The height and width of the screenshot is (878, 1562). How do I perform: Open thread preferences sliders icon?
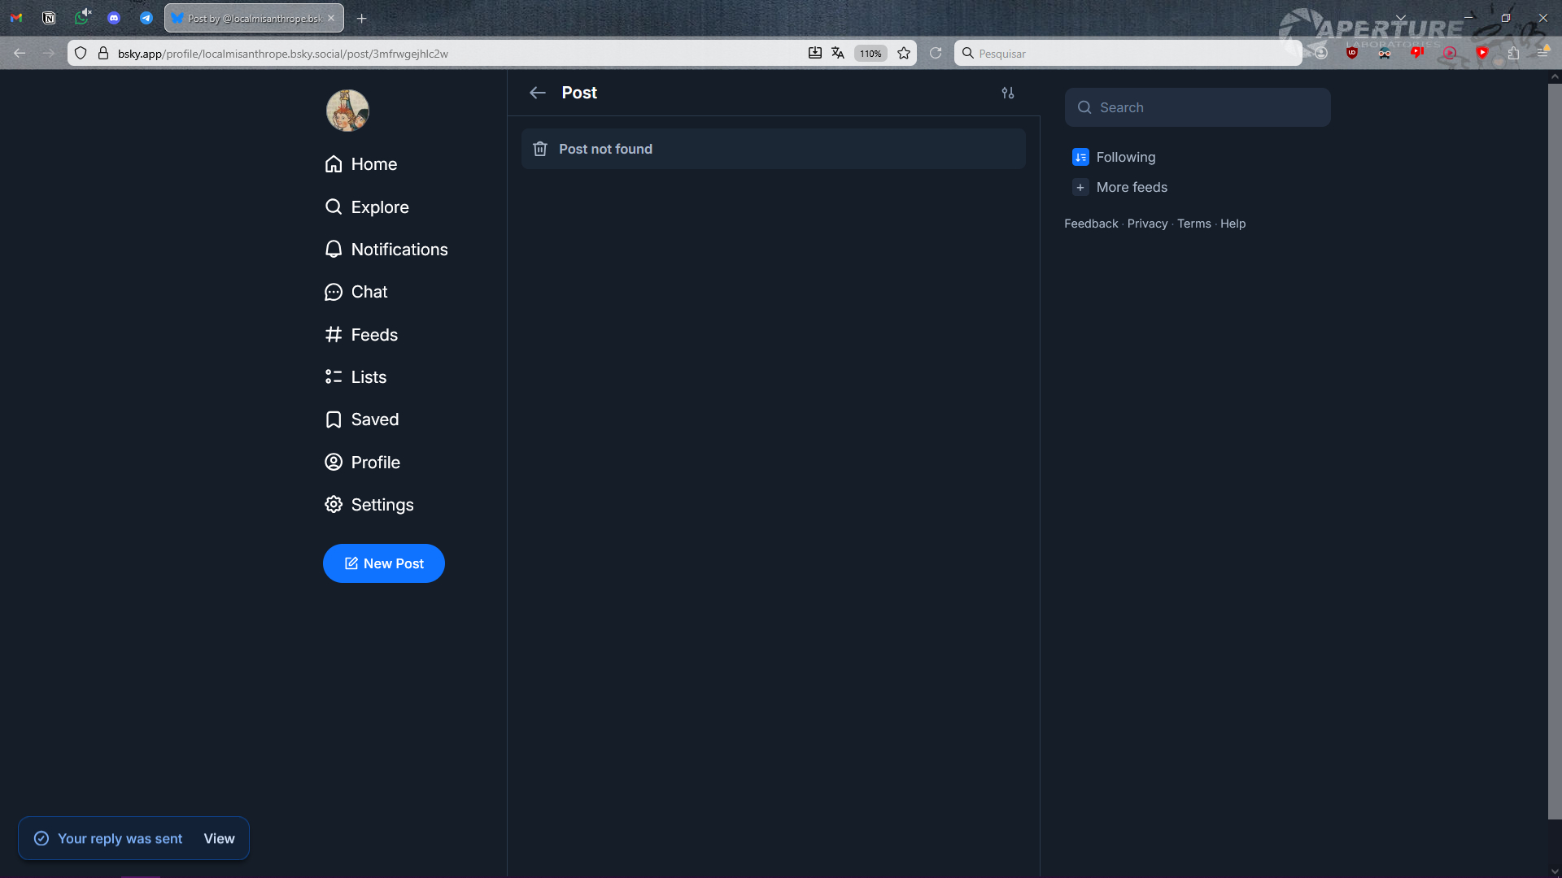pos(1007,93)
